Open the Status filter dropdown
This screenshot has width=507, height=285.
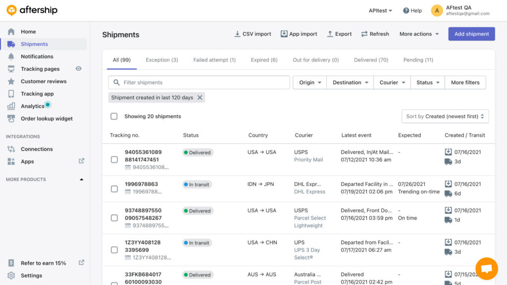point(427,83)
